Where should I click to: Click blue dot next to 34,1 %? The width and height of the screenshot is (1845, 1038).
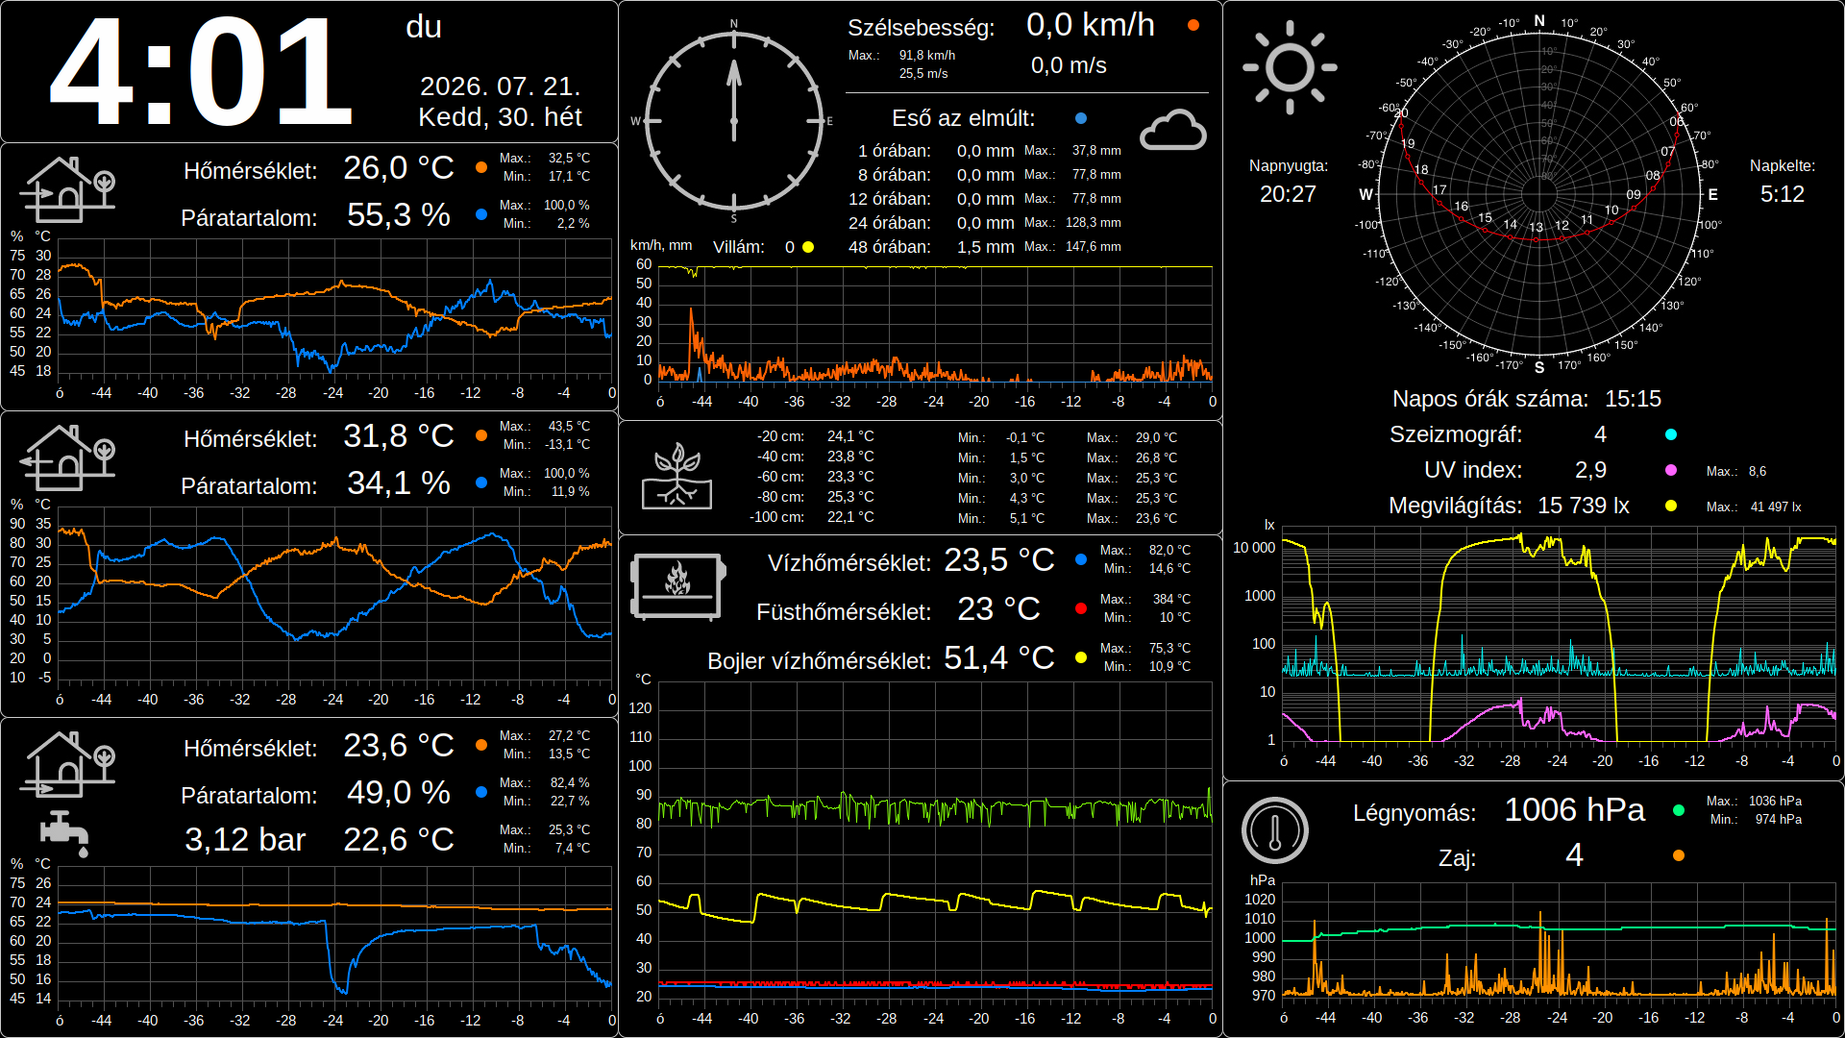click(481, 482)
